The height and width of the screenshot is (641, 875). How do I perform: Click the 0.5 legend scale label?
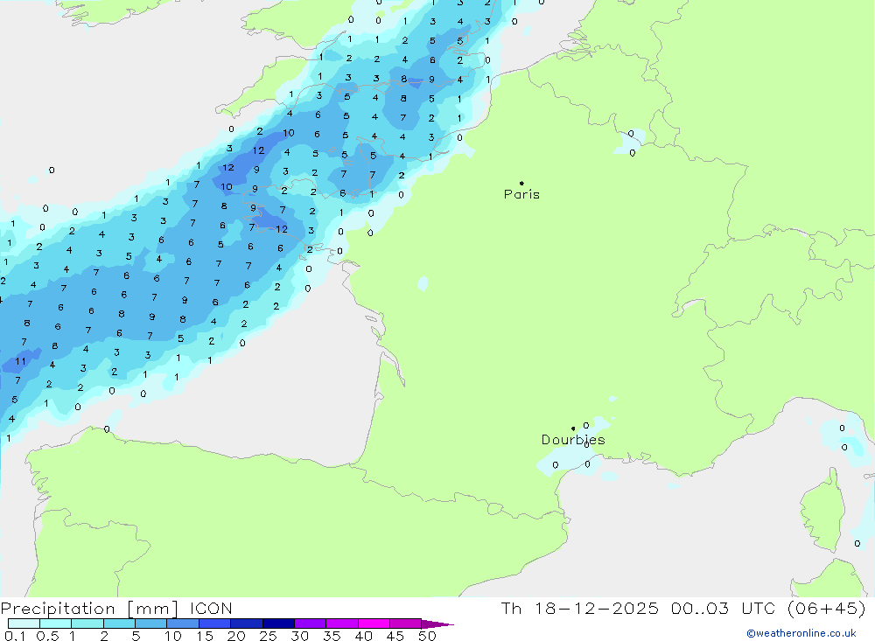point(47,636)
